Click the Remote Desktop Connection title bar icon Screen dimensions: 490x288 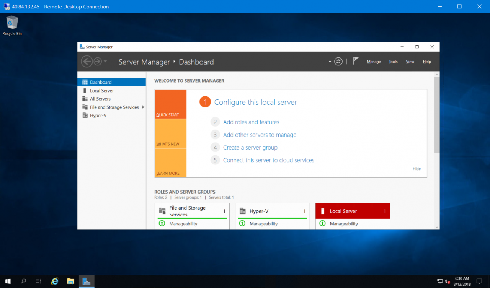tap(7, 7)
